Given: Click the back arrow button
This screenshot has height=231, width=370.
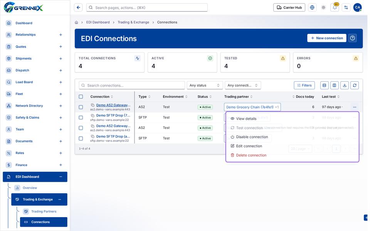Looking at the screenshot, I should click(78, 8).
